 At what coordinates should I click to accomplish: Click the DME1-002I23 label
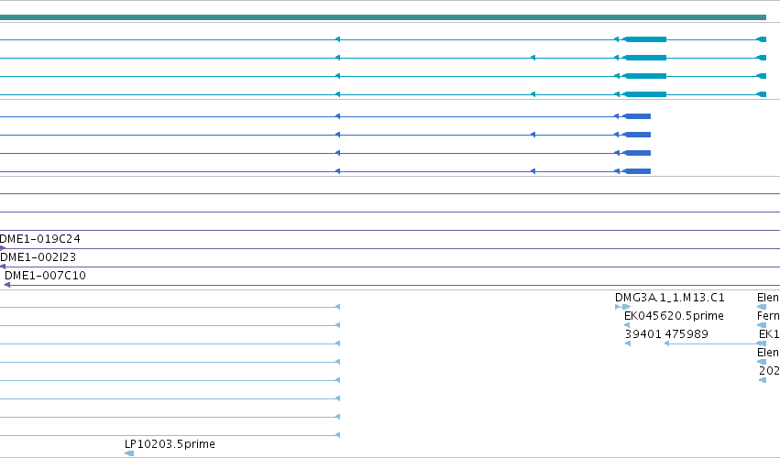[38, 257]
